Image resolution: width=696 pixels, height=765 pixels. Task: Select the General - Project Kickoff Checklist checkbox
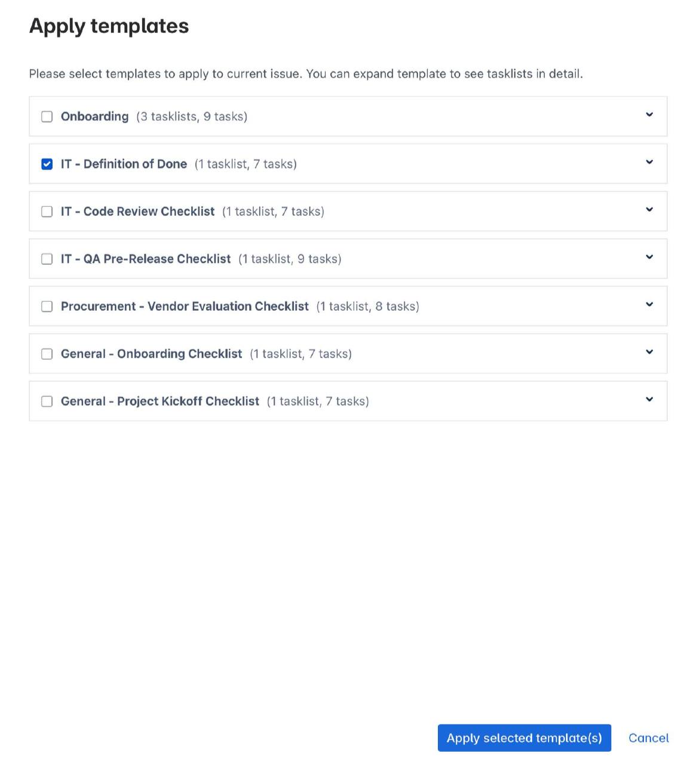47,402
